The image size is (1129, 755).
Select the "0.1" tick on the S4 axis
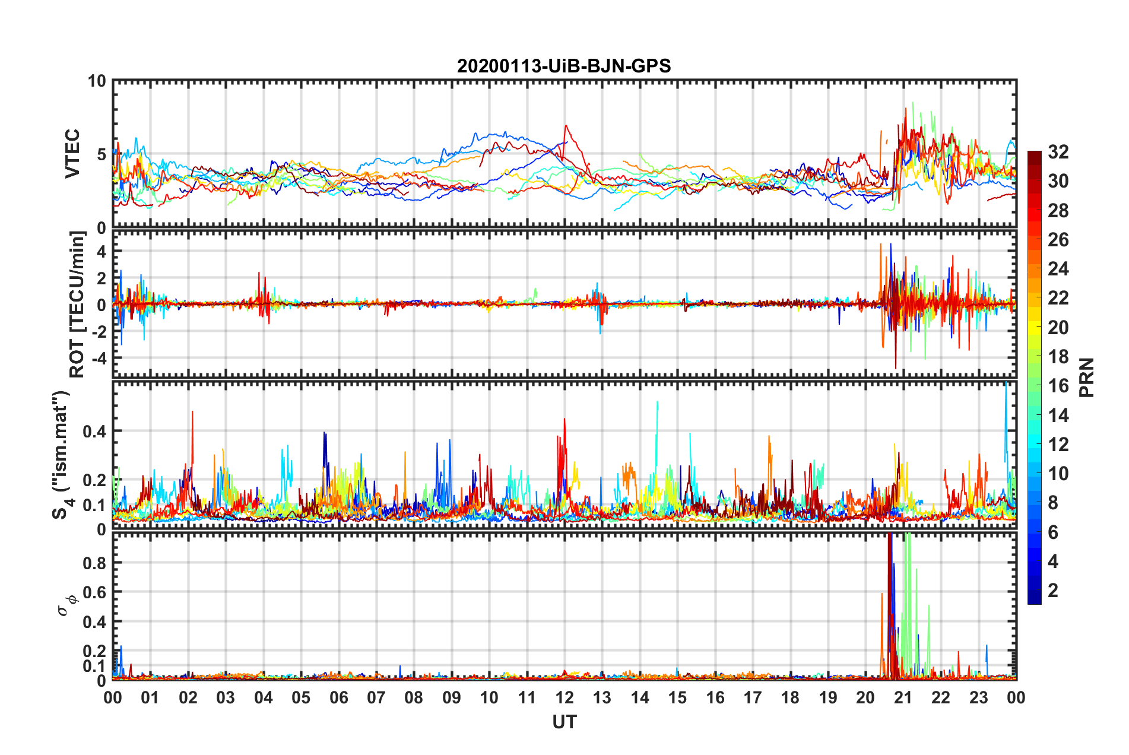click(x=95, y=505)
